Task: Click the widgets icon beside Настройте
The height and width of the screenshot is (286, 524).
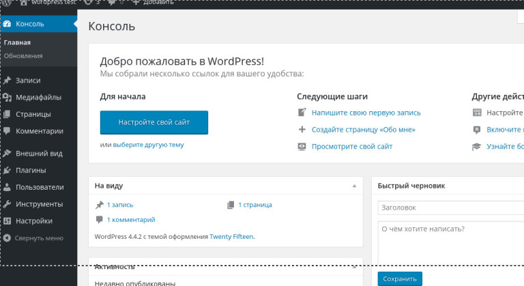Action: [477, 113]
